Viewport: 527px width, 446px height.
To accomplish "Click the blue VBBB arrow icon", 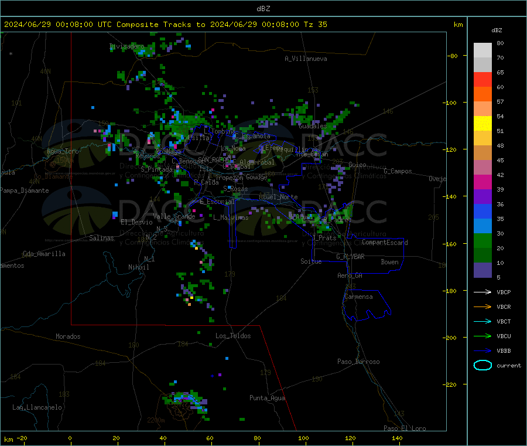I will pos(482,351).
